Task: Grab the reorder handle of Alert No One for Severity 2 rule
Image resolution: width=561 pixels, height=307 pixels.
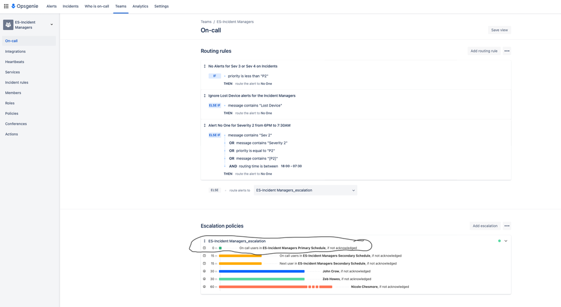Action: (204, 126)
